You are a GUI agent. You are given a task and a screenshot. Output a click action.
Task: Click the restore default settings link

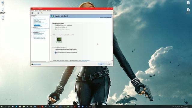(x=105, y=17)
